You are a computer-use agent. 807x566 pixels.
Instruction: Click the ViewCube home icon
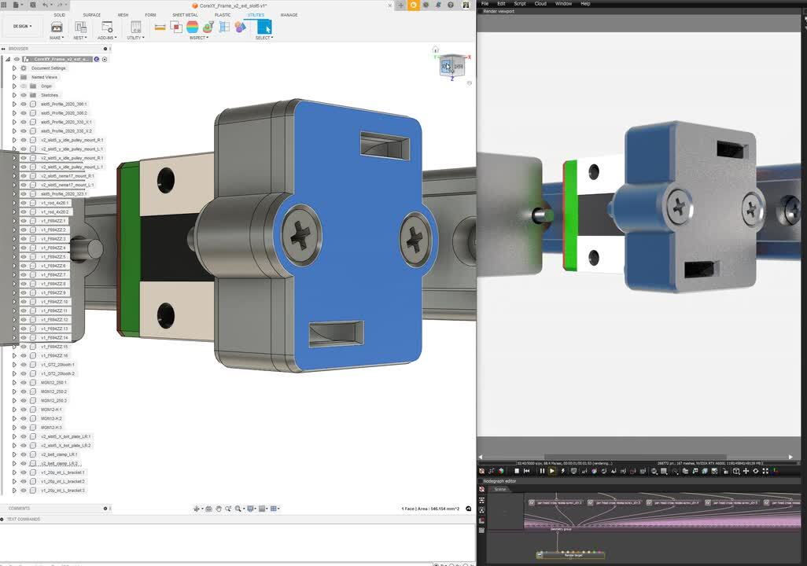pyautogui.click(x=435, y=50)
